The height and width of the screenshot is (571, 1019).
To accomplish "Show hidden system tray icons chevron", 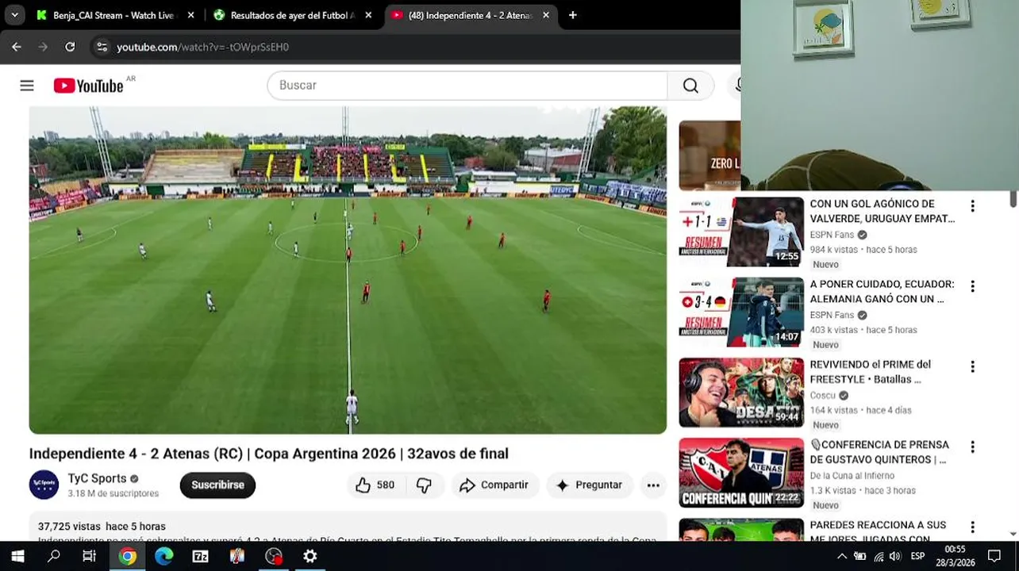I will coord(842,556).
